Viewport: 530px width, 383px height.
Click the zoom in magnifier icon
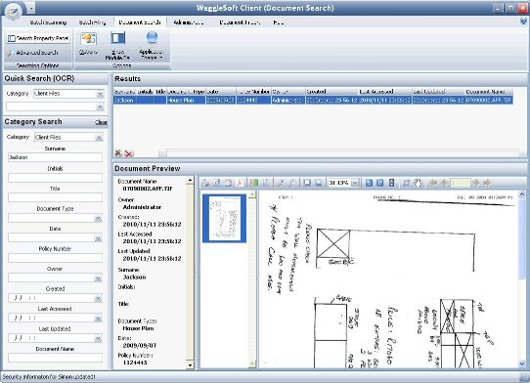point(281,183)
